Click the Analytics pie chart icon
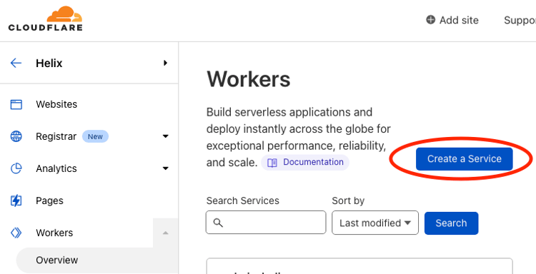The height and width of the screenshot is (274, 536). [16, 168]
